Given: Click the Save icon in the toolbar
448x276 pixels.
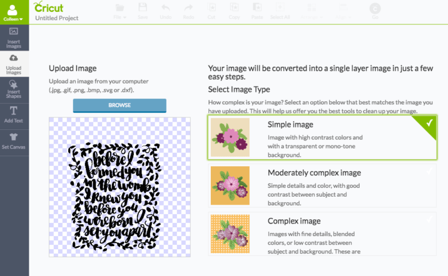Looking at the screenshot, I should click(x=143, y=11).
